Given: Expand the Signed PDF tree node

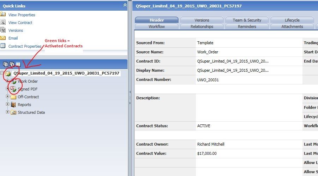Looking at the screenshot, I should pos(7,88).
